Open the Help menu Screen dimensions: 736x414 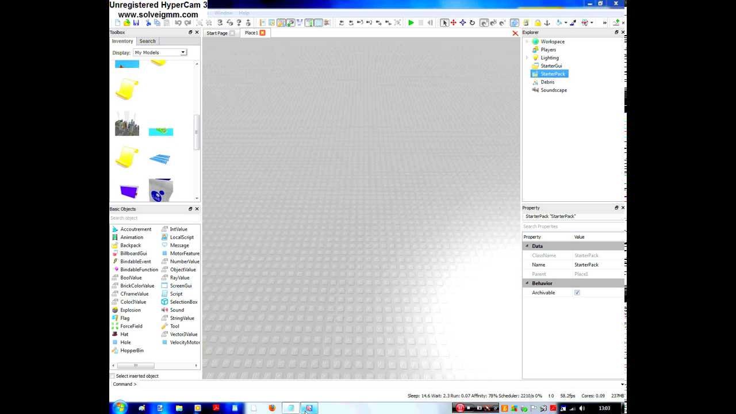coord(244,13)
